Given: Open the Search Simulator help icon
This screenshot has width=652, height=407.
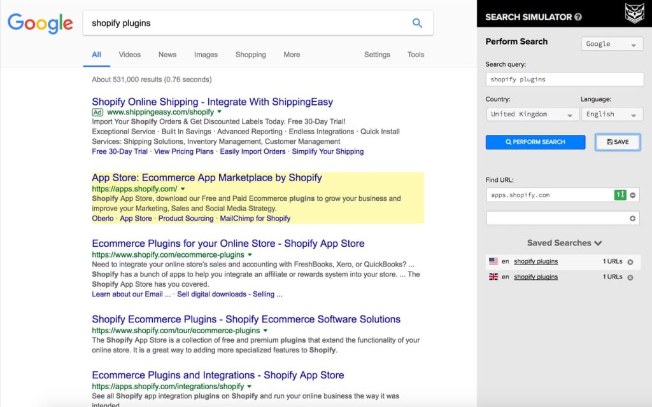Looking at the screenshot, I should click(x=578, y=17).
